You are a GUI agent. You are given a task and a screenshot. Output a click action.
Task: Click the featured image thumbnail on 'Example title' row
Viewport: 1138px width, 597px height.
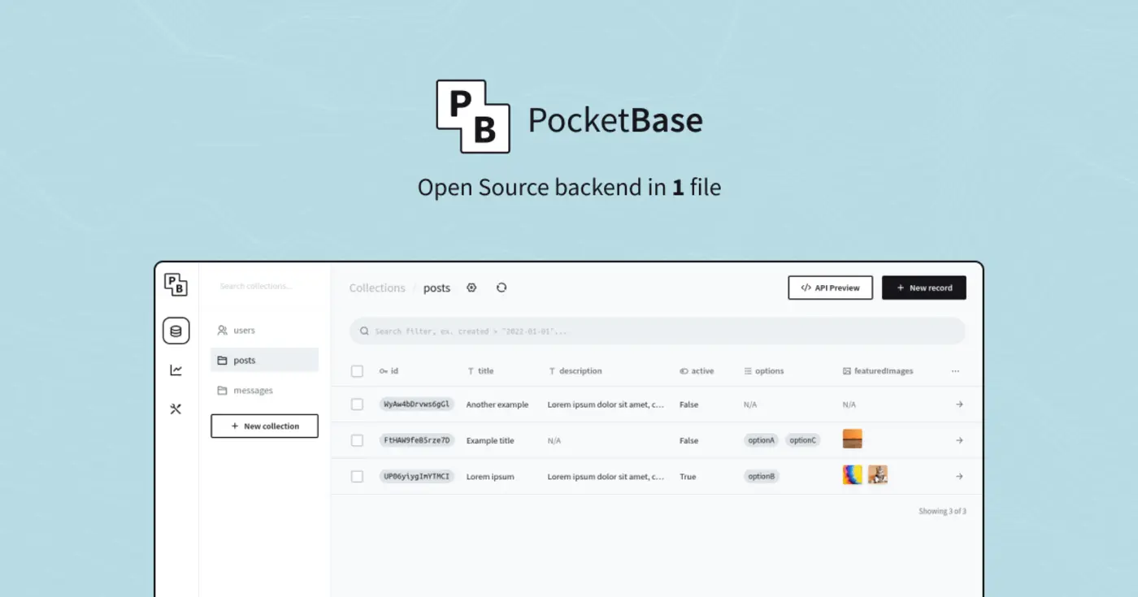(852, 437)
